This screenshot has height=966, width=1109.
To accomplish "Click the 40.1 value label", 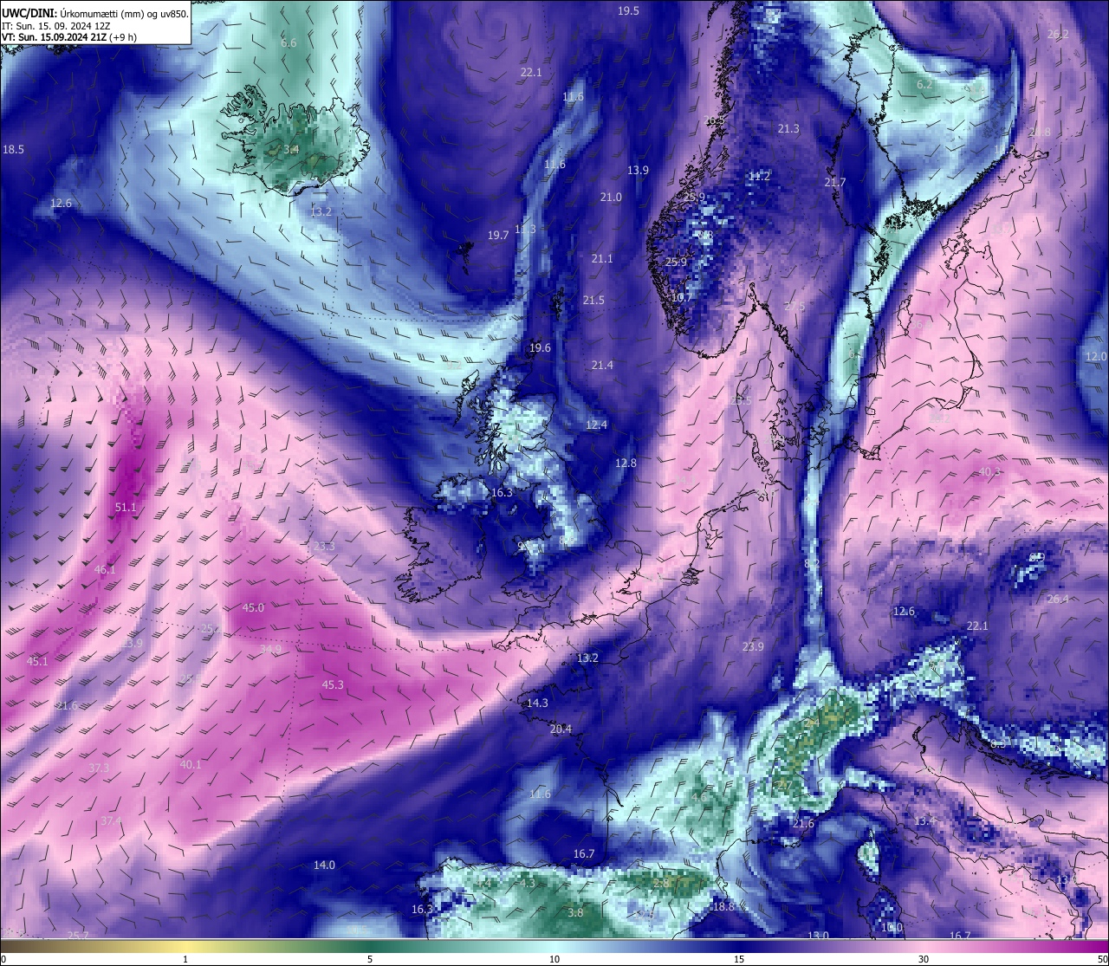I will click(x=191, y=764).
